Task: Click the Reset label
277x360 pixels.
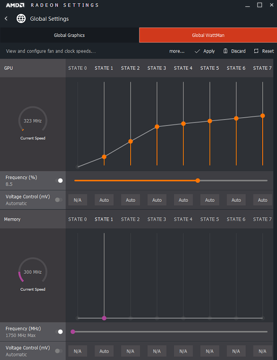Action: 268,51
